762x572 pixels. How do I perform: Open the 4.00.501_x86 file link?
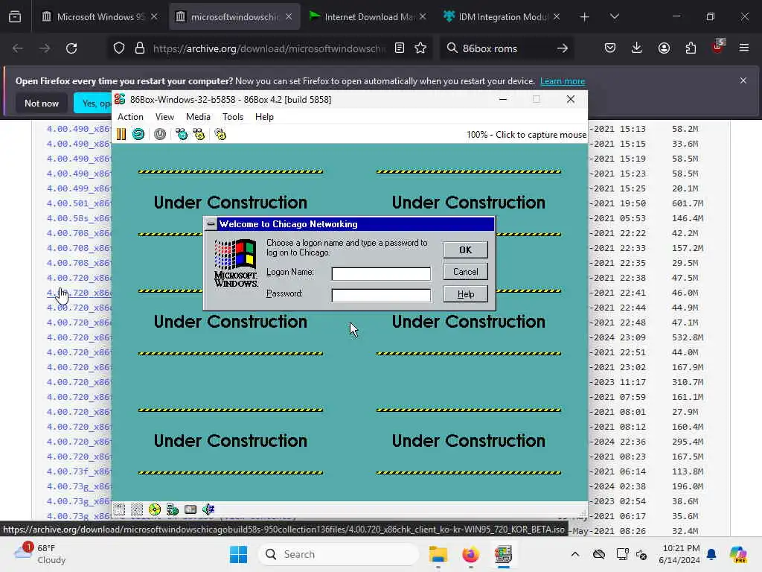(x=79, y=203)
